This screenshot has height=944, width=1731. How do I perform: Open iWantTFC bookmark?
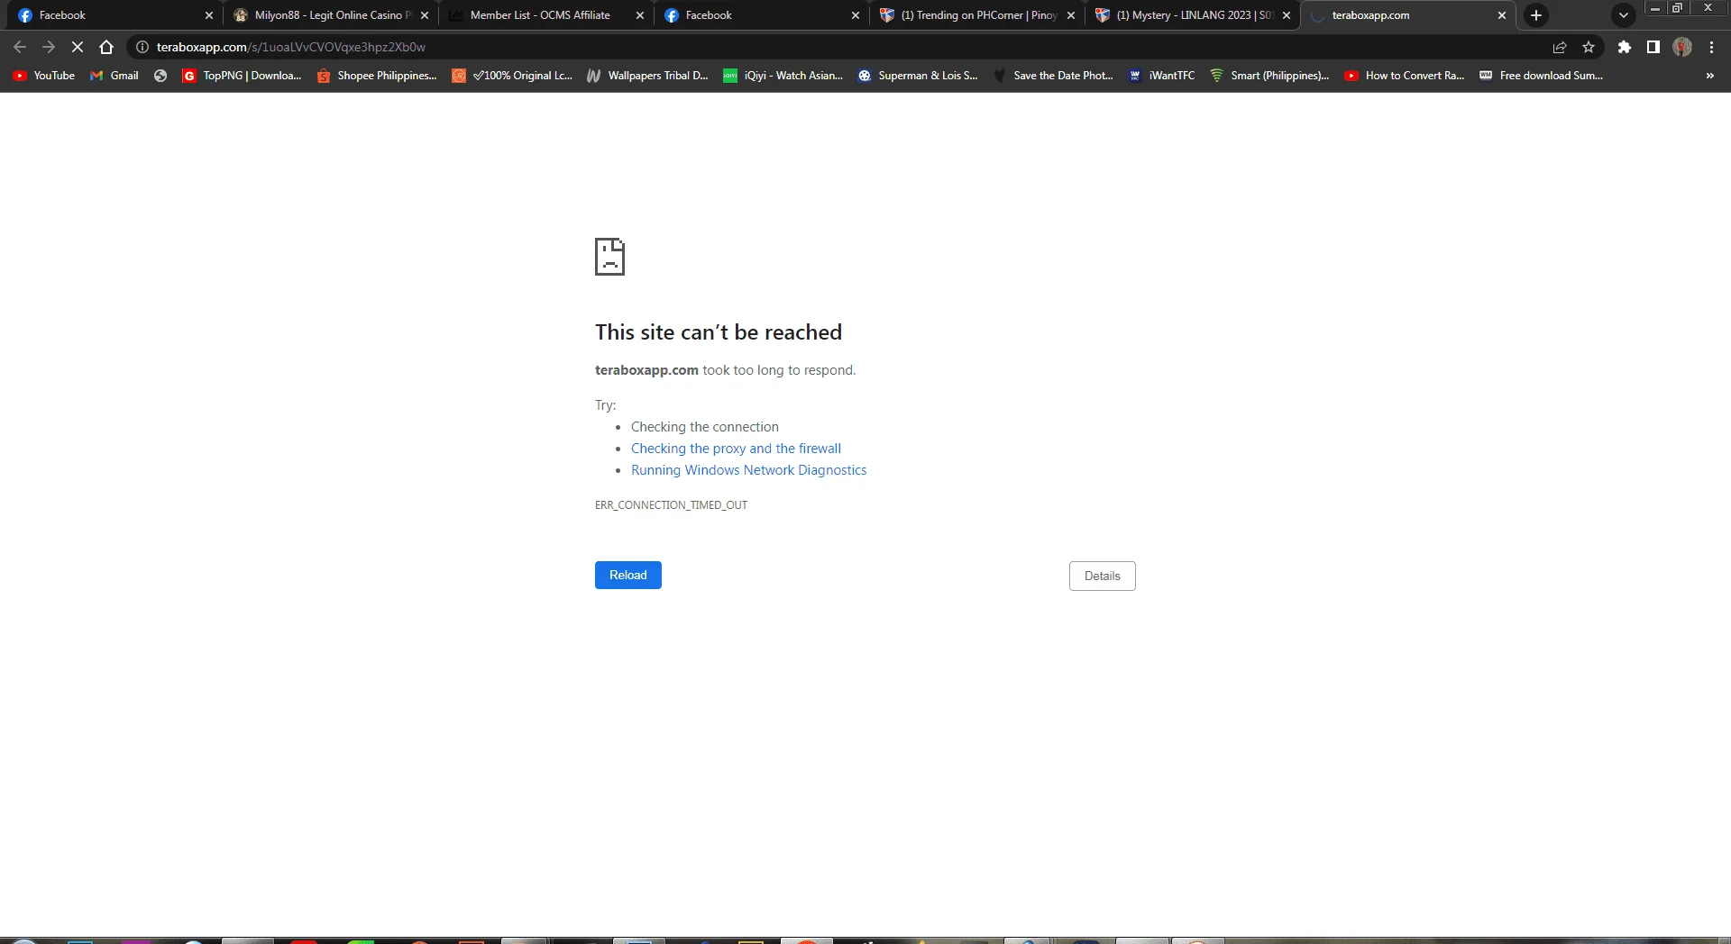click(1161, 76)
